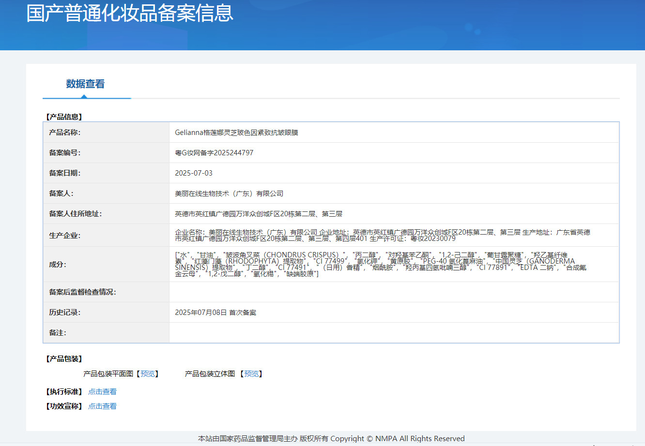Click the 备案编号 row label
645x446 pixels.
click(x=64, y=153)
